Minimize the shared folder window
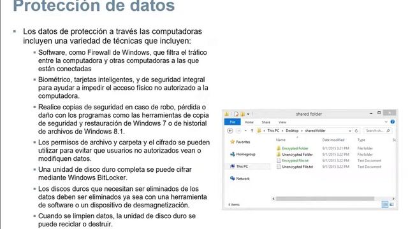The width and height of the screenshot is (408, 229). 371,113
